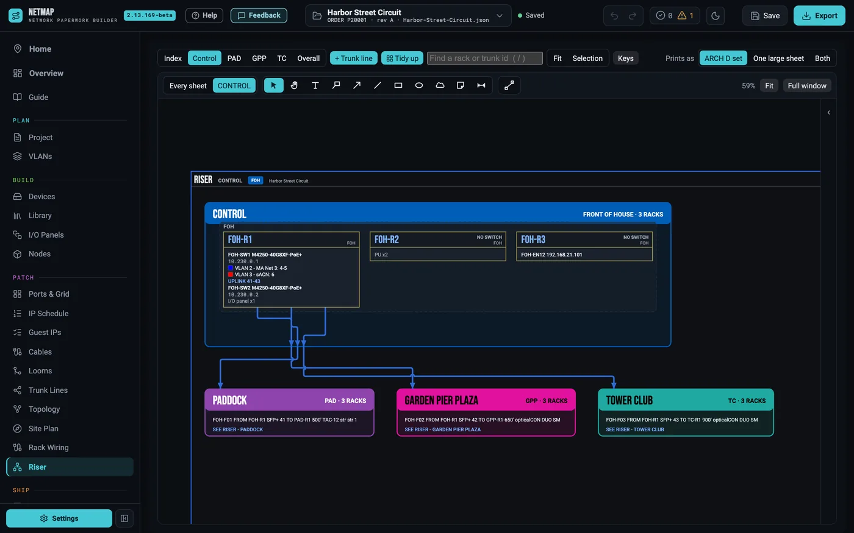Toggle dark mode with the moon icon
This screenshot has width=854, height=533.
point(716,16)
